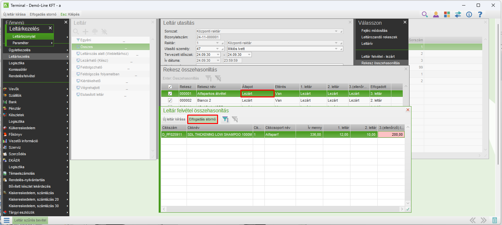Click the D_PF025911 Cikkszám cell
The height and width of the screenshot is (225, 502).
(174, 134)
